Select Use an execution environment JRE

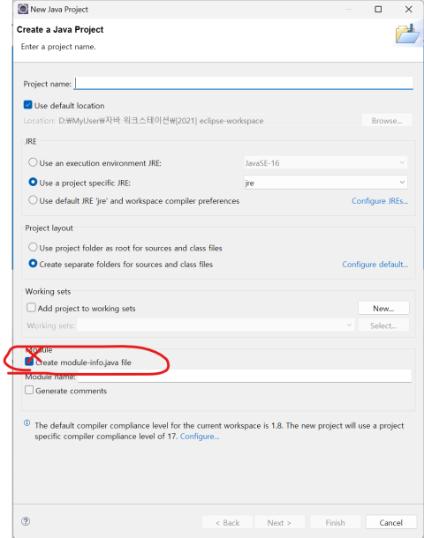point(33,162)
